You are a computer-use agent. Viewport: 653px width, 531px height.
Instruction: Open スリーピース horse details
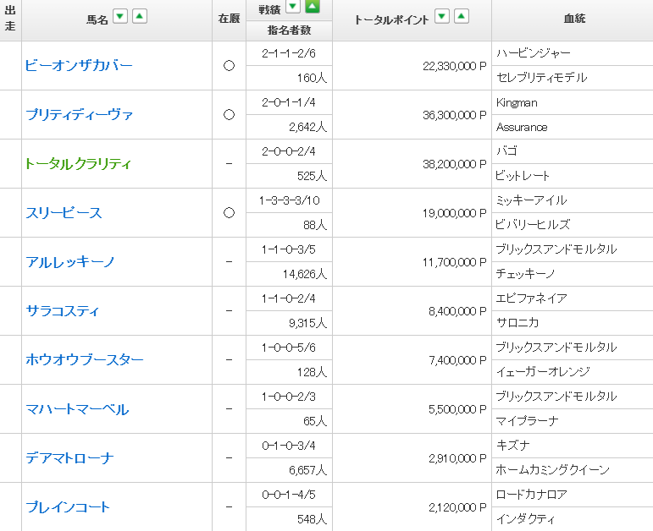[64, 212]
